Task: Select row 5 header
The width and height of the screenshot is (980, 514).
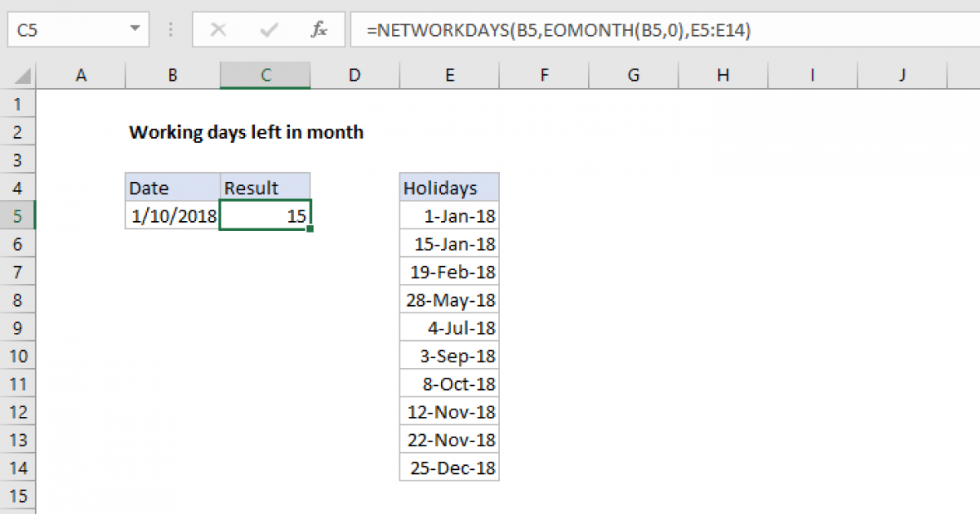Action: (19, 216)
